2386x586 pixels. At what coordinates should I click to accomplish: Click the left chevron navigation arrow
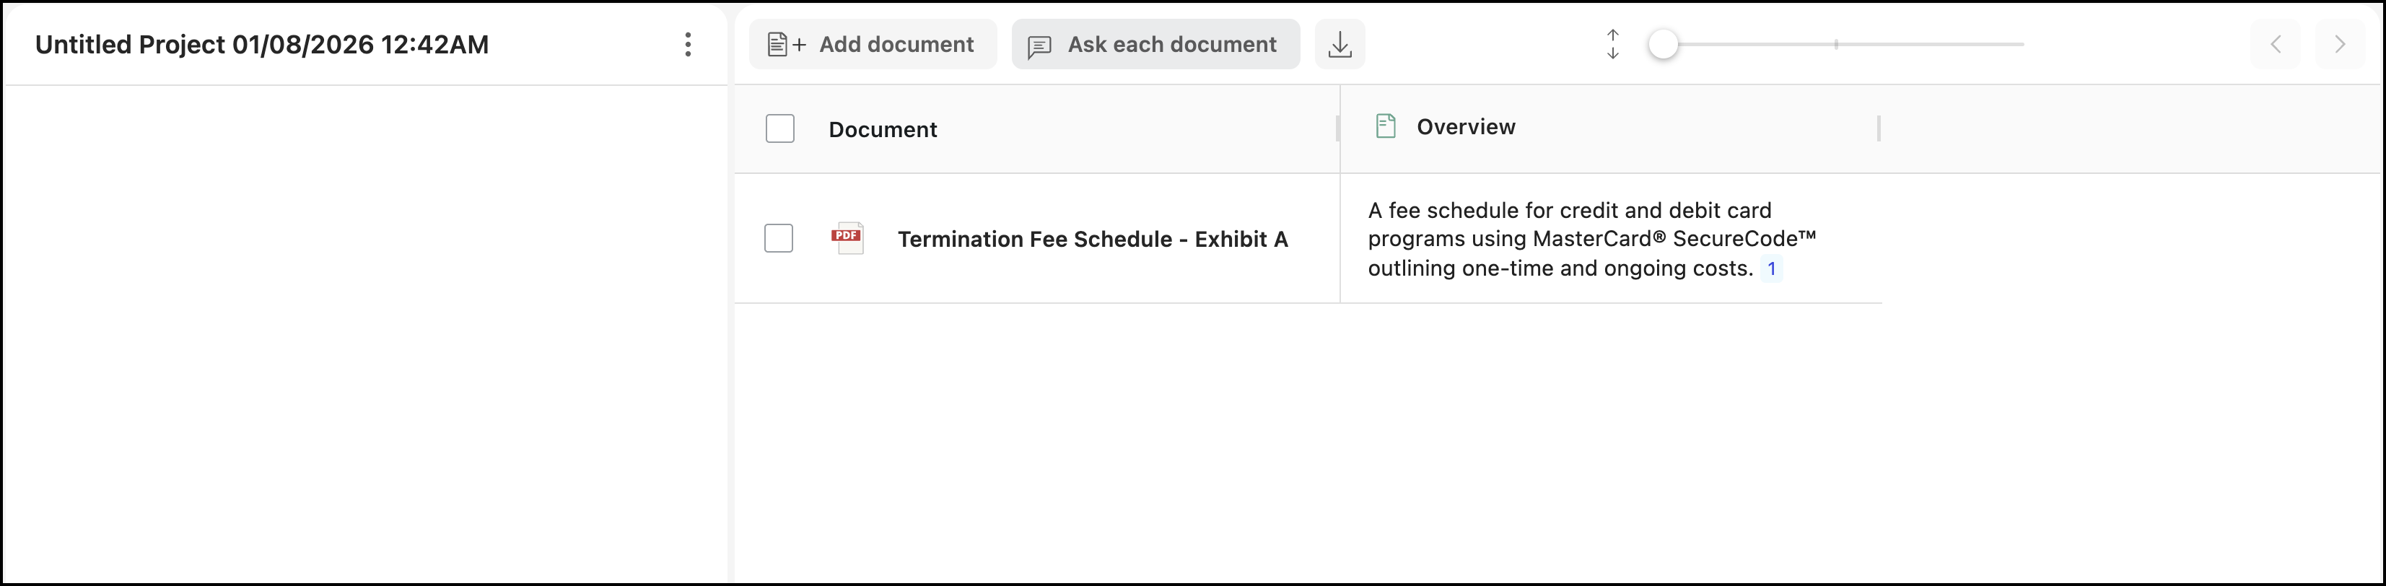pos(2275,45)
